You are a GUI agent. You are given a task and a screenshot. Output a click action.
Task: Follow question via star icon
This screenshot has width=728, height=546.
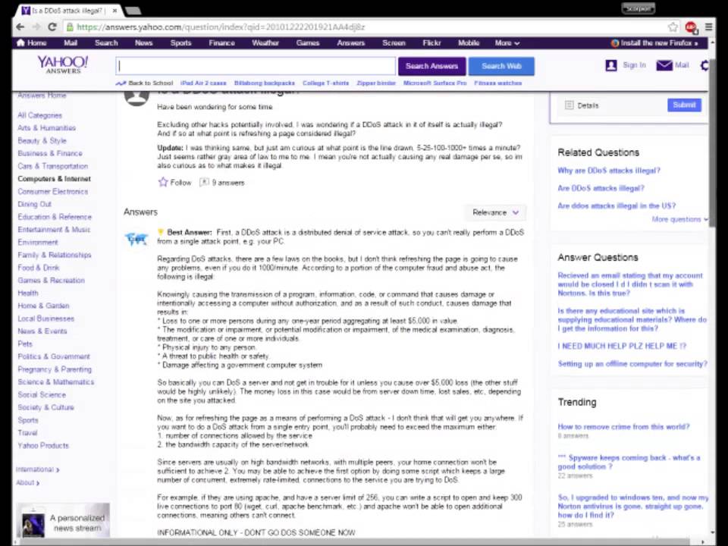point(162,182)
